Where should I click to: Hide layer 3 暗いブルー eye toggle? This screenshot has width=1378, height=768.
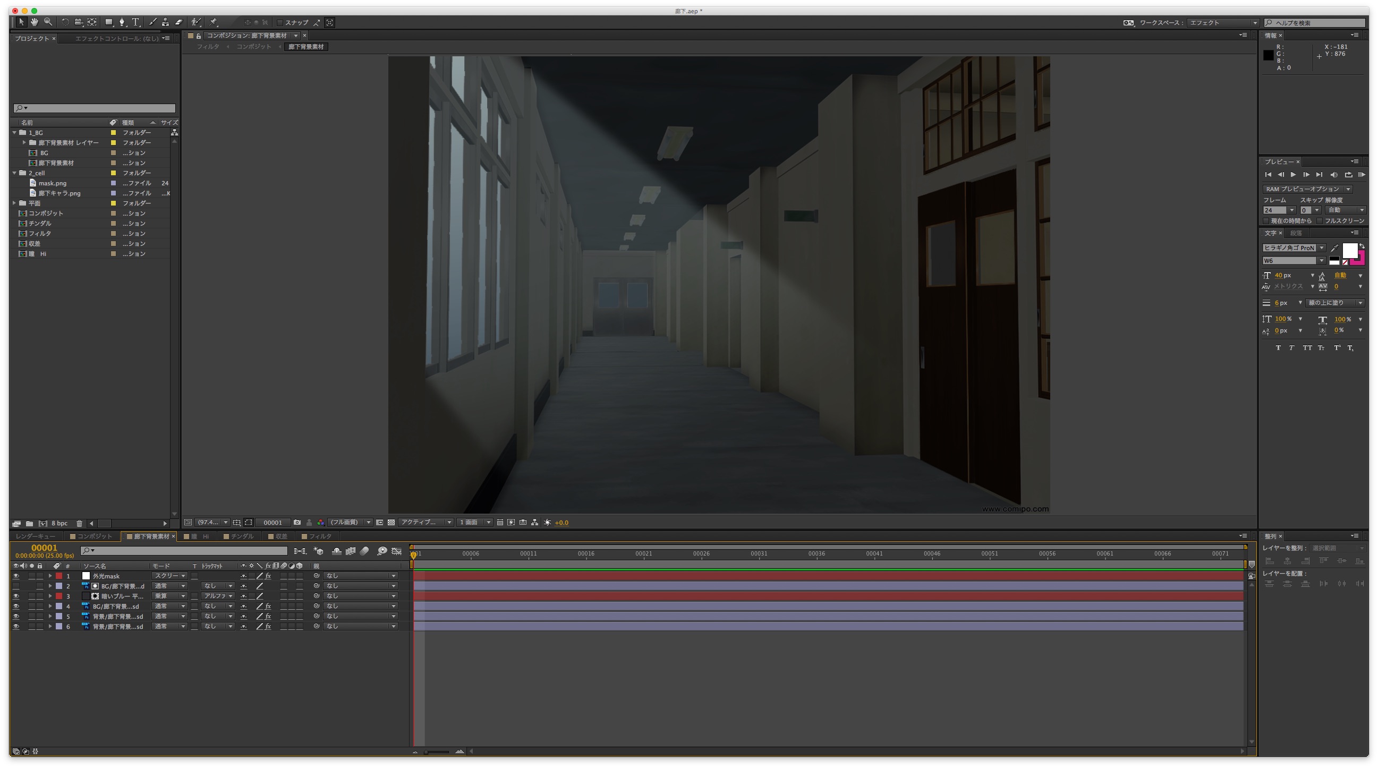pos(16,596)
